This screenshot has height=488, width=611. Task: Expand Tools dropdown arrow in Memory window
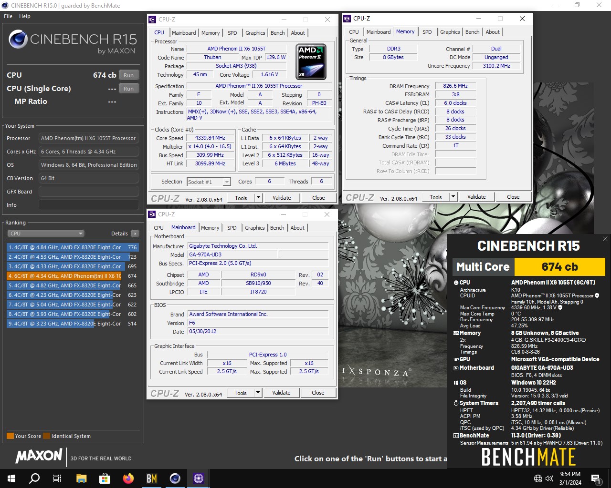click(x=453, y=197)
